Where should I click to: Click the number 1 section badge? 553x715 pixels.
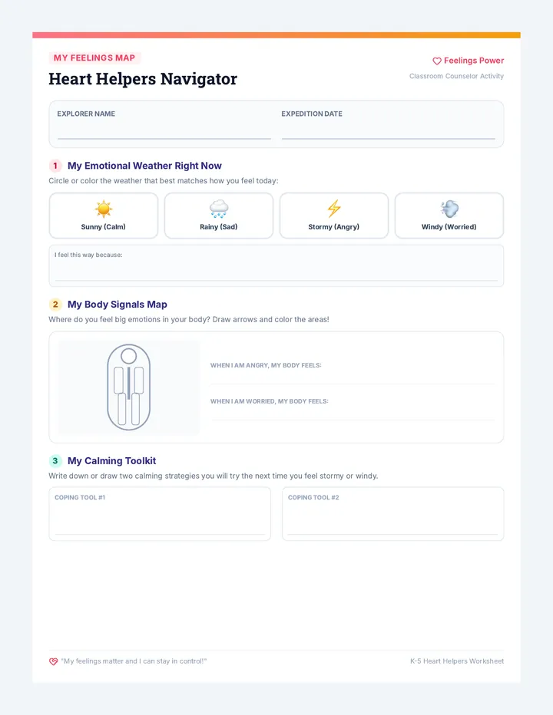pos(55,166)
